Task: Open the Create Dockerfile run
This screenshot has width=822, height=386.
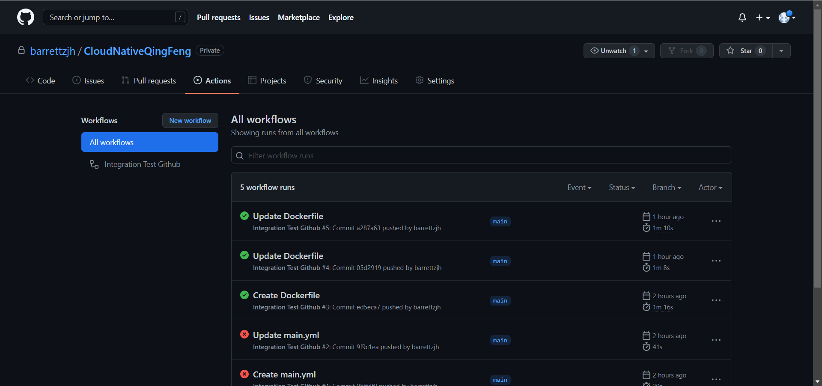Action: 286,295
